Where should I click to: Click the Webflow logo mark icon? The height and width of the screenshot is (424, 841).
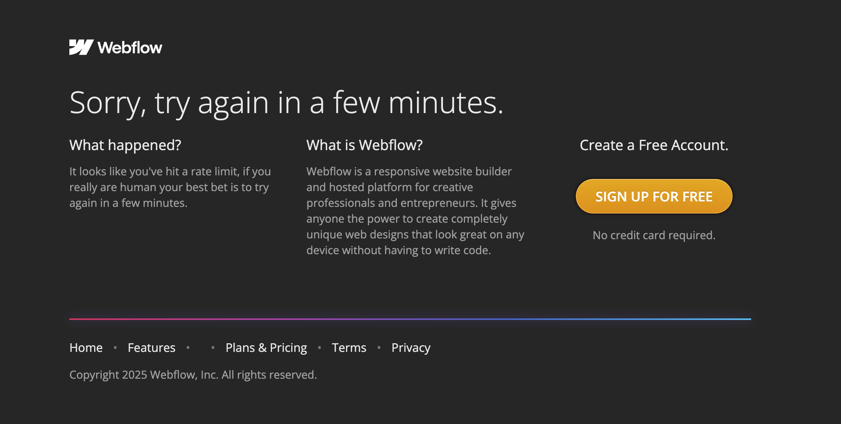(x=81, y=47)
